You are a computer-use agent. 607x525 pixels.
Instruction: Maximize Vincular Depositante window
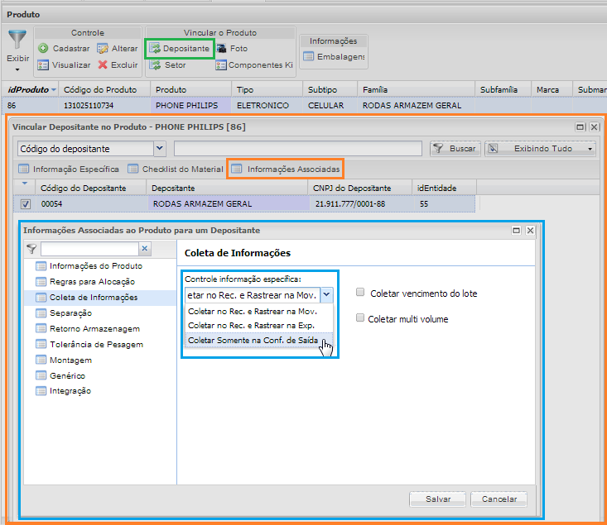[580, 126]
